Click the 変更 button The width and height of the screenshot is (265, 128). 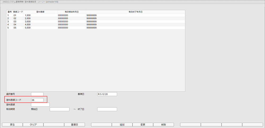point(143,125)
